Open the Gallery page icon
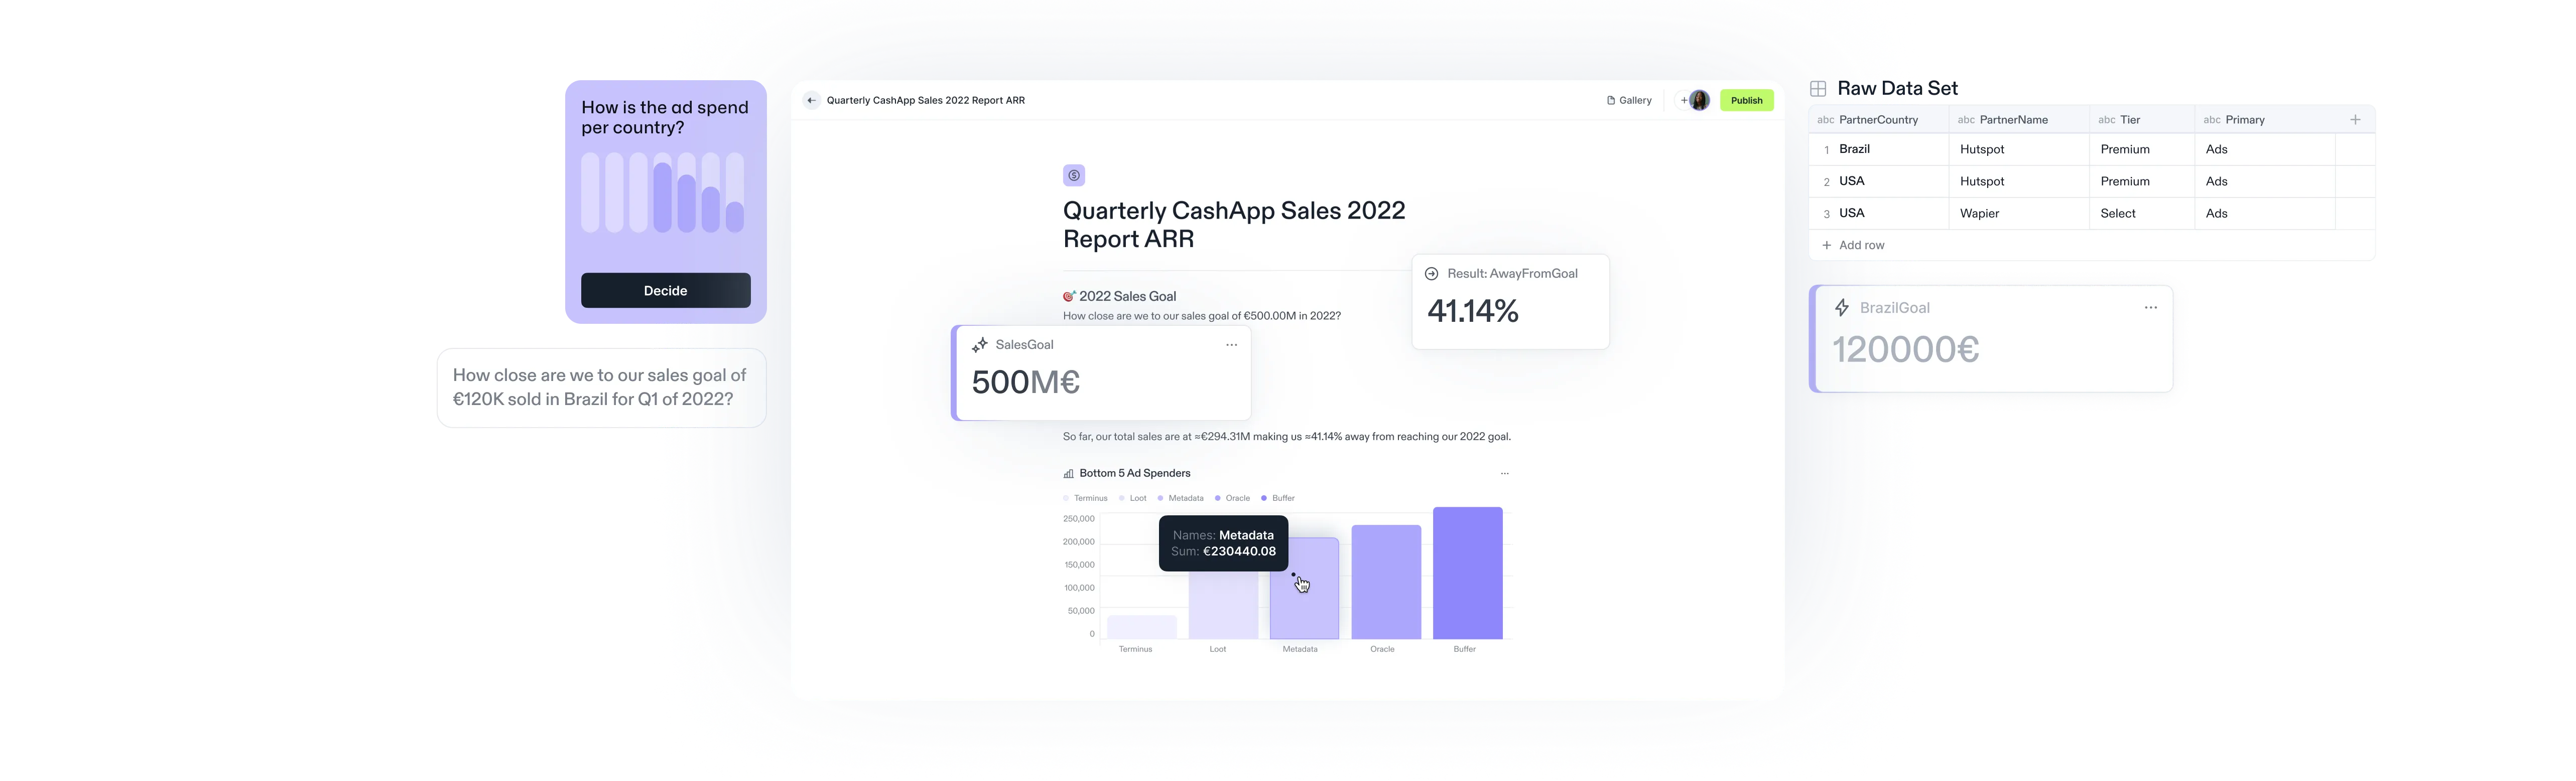 (1610, 100)
